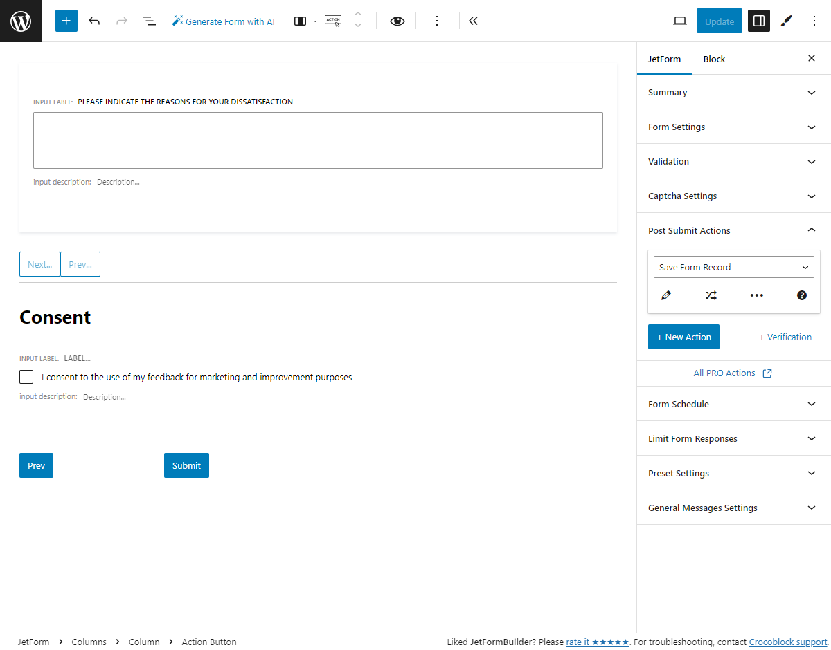Open conditions for the action via shuffle icon
Screen dimensions: 831x650
(711, 295)
